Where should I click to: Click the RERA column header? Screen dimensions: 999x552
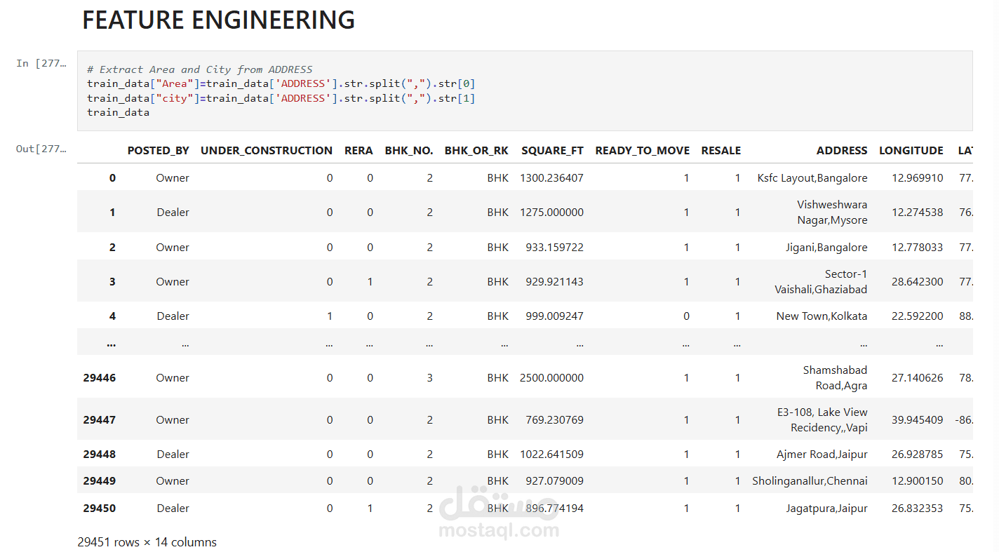click(358, 150)
